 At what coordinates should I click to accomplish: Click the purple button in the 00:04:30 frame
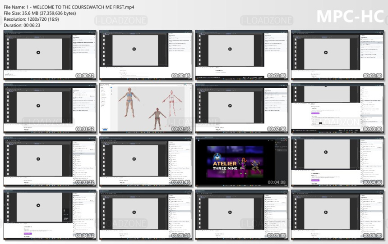[315, 180]
